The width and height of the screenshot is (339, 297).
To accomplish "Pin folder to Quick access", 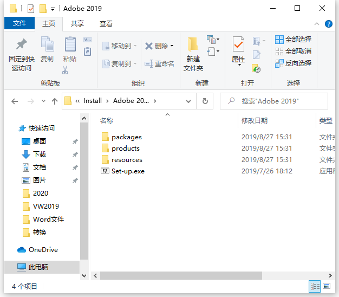I will [22, 55].
